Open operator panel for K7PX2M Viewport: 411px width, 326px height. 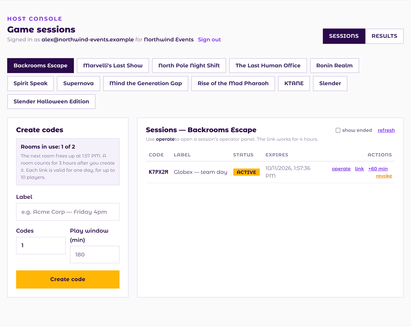pyautogui.click(x=341, y=169)
